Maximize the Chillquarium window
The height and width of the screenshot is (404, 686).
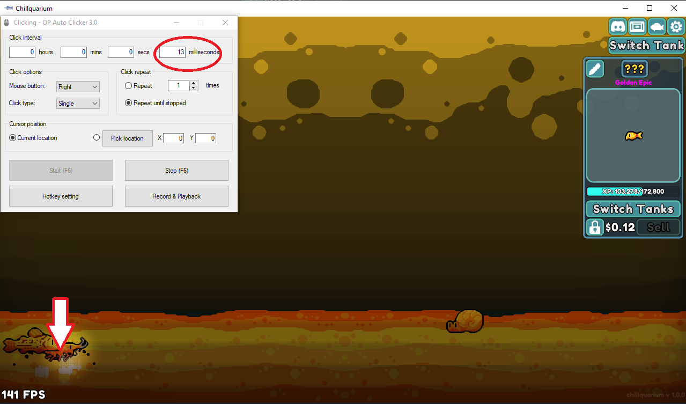click(650, 8)
